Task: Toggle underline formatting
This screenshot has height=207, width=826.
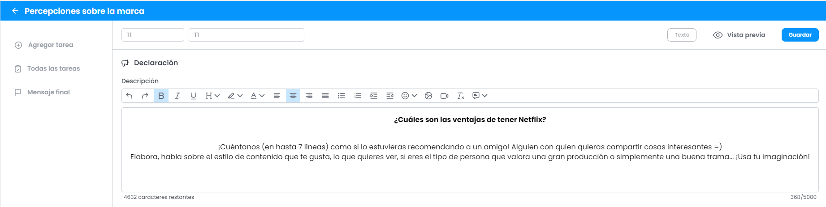Action: (194, 96)
